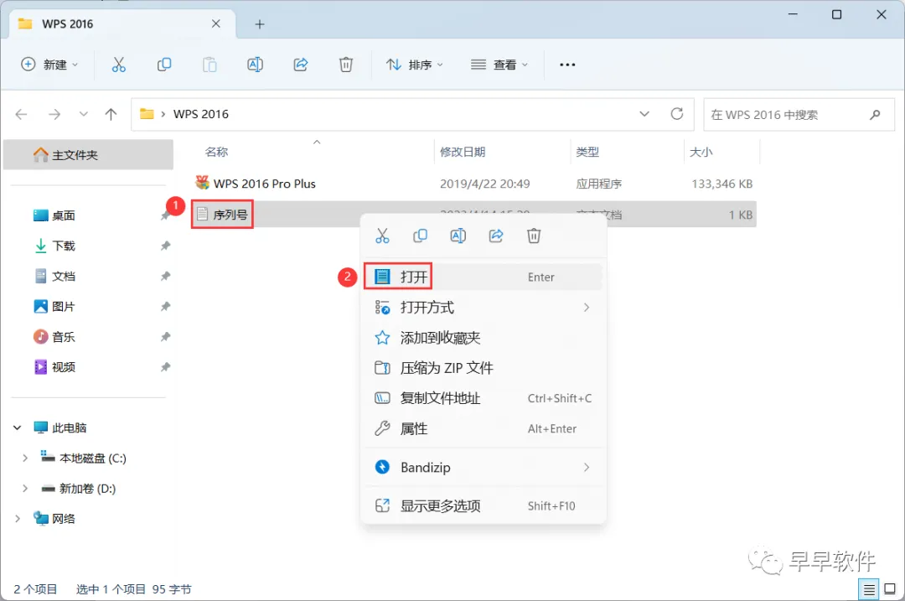The image size is (905, 601).
Task: Sort by the 大小 column header
Action: pos(701,152)
